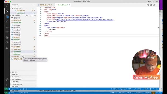Toggle Spell checker in status bar
Image resolution: width=167 pixels, height=94 pixels.
(146, 89)
